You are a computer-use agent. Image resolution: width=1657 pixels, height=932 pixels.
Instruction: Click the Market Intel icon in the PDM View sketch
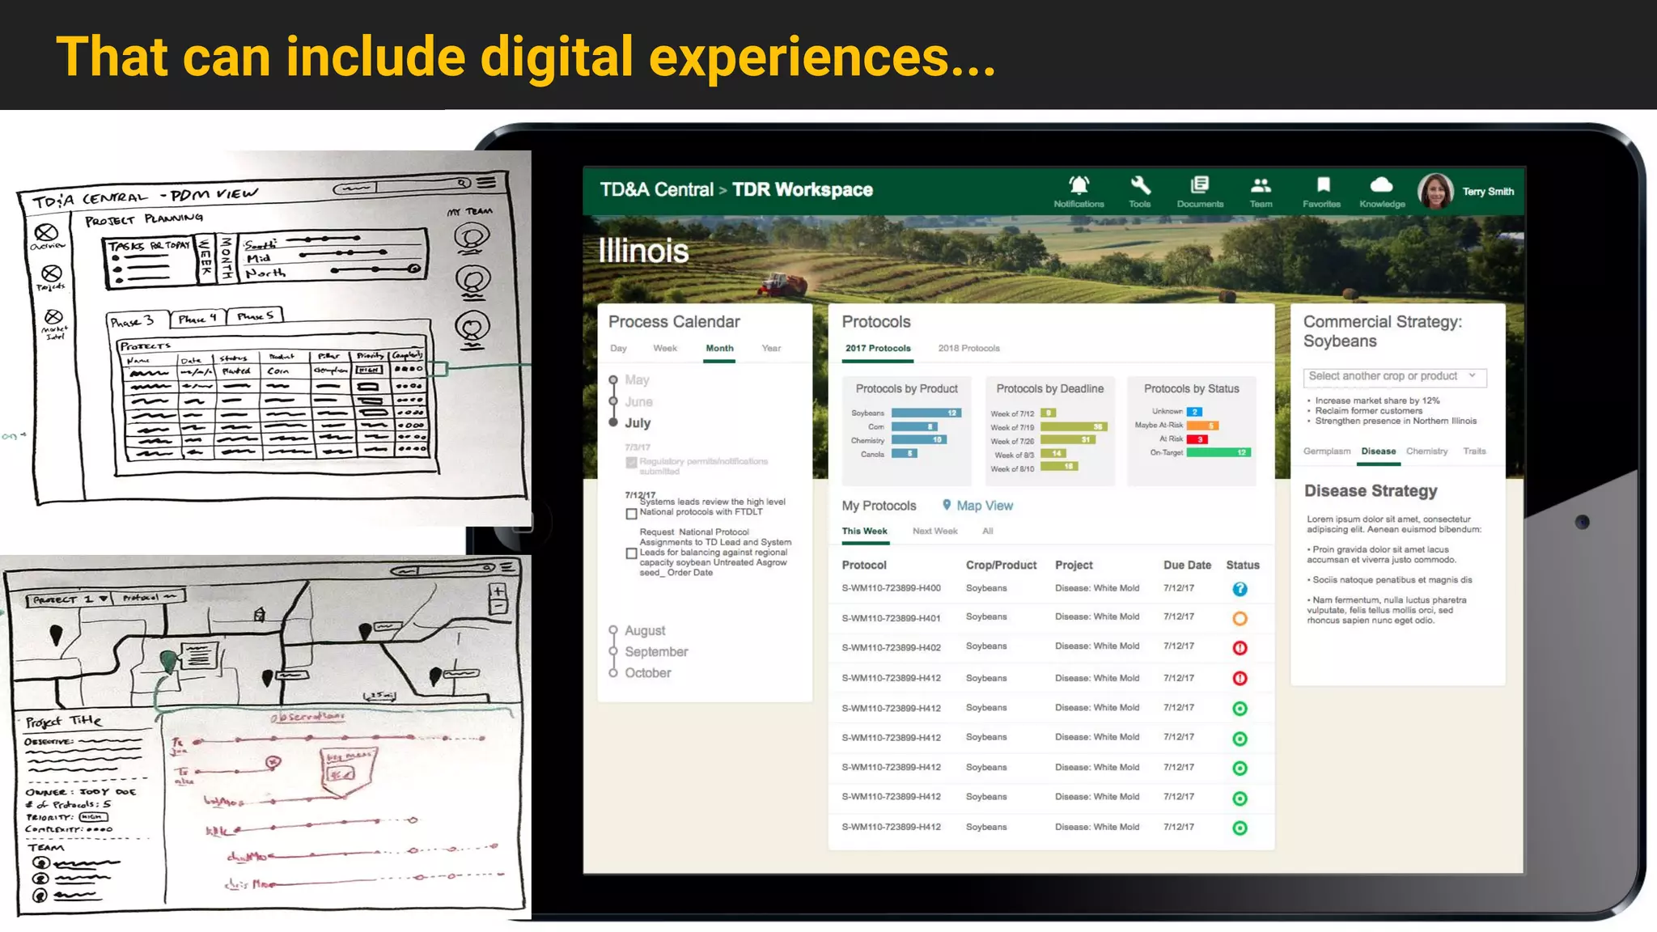coord(53,316)
